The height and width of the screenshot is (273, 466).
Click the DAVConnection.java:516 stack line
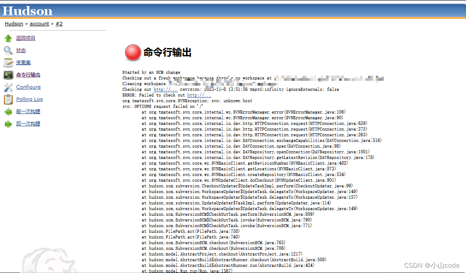point(262,140)
